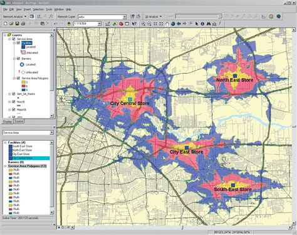
Task: Select the Zoom In tool
Action: click(143, 24)
